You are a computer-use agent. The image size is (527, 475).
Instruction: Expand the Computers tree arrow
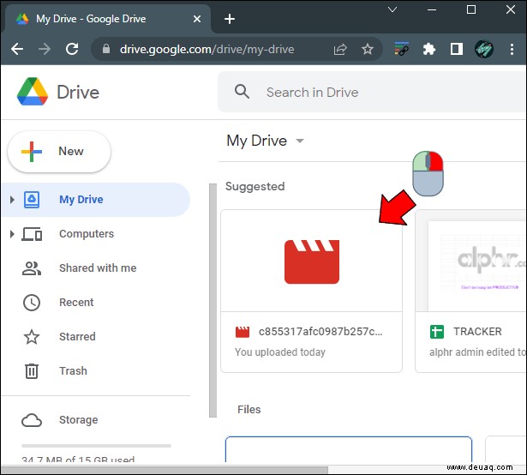tap(12, 234)
